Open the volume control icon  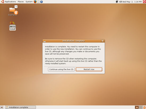[121, 2]
